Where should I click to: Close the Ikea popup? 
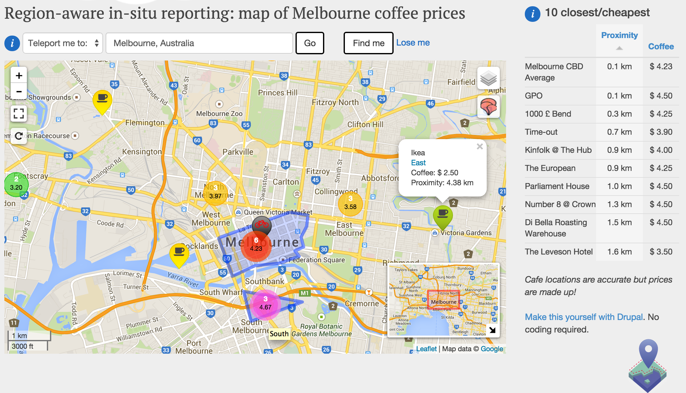coord(480,146)
